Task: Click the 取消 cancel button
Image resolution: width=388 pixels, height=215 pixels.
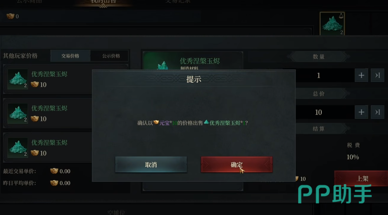Action: pos(151,164)
